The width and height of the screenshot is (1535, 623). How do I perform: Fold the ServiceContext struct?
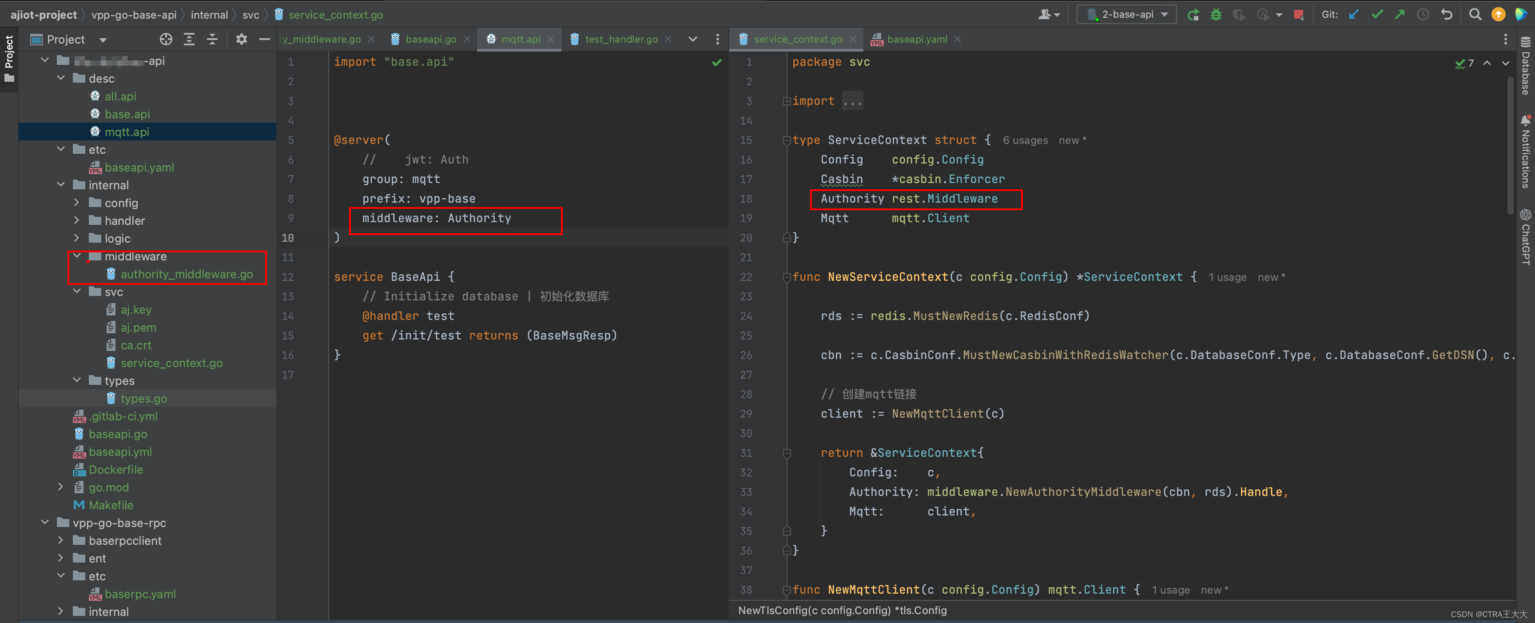point(787,140)
